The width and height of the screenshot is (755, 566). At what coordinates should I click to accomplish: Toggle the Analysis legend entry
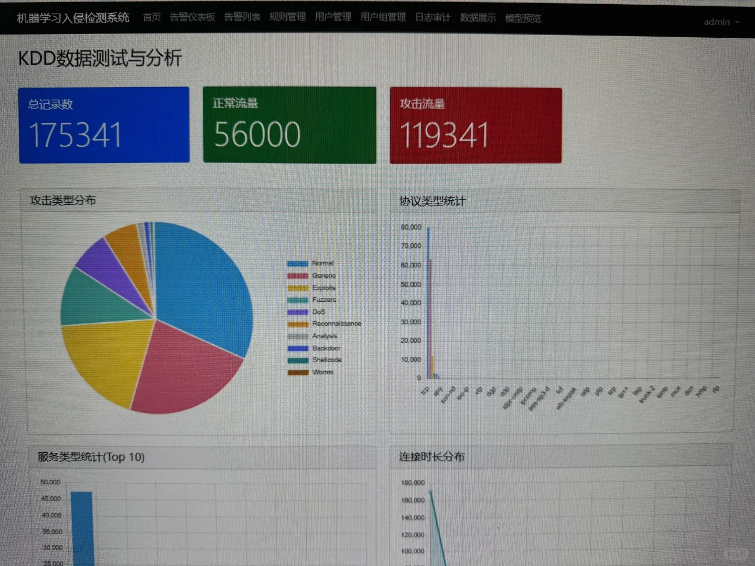pos(312,336)
